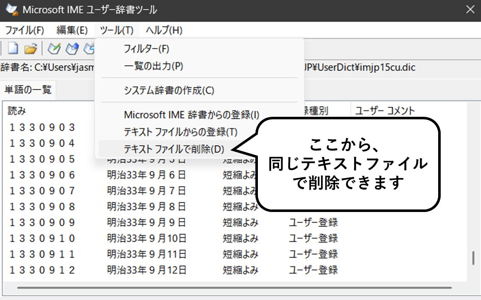
Task: Sort by the 読み column header
Action: 17,111
